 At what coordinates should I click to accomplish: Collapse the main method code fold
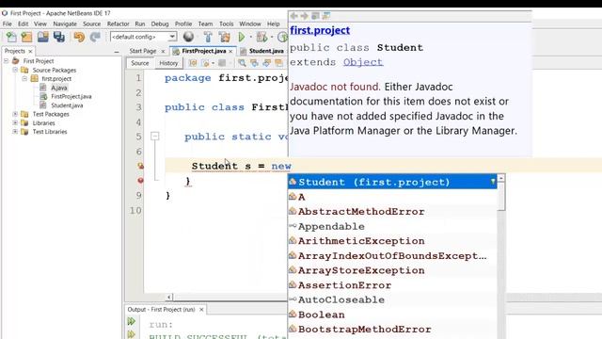(154, 136)
